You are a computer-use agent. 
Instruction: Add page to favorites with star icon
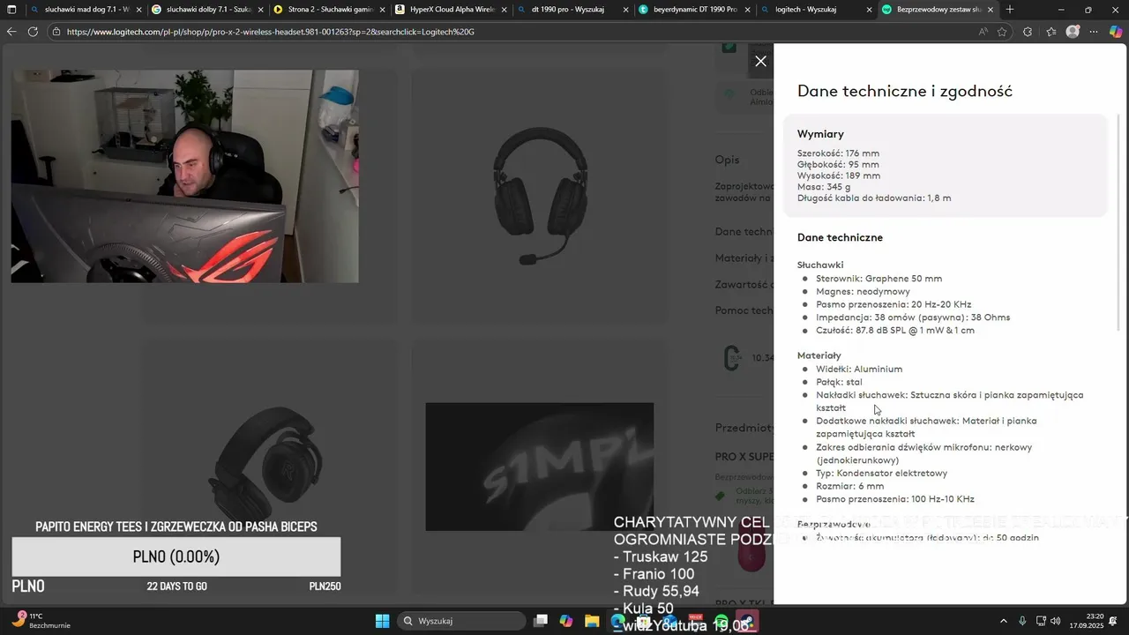tap(1002, 32)
